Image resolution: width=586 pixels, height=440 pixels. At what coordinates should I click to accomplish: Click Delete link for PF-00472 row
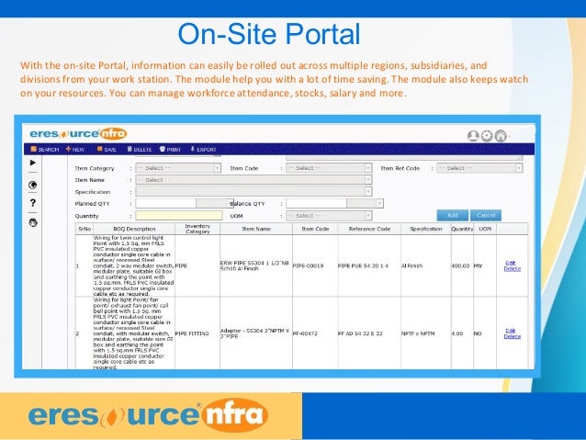coord(512,336)
